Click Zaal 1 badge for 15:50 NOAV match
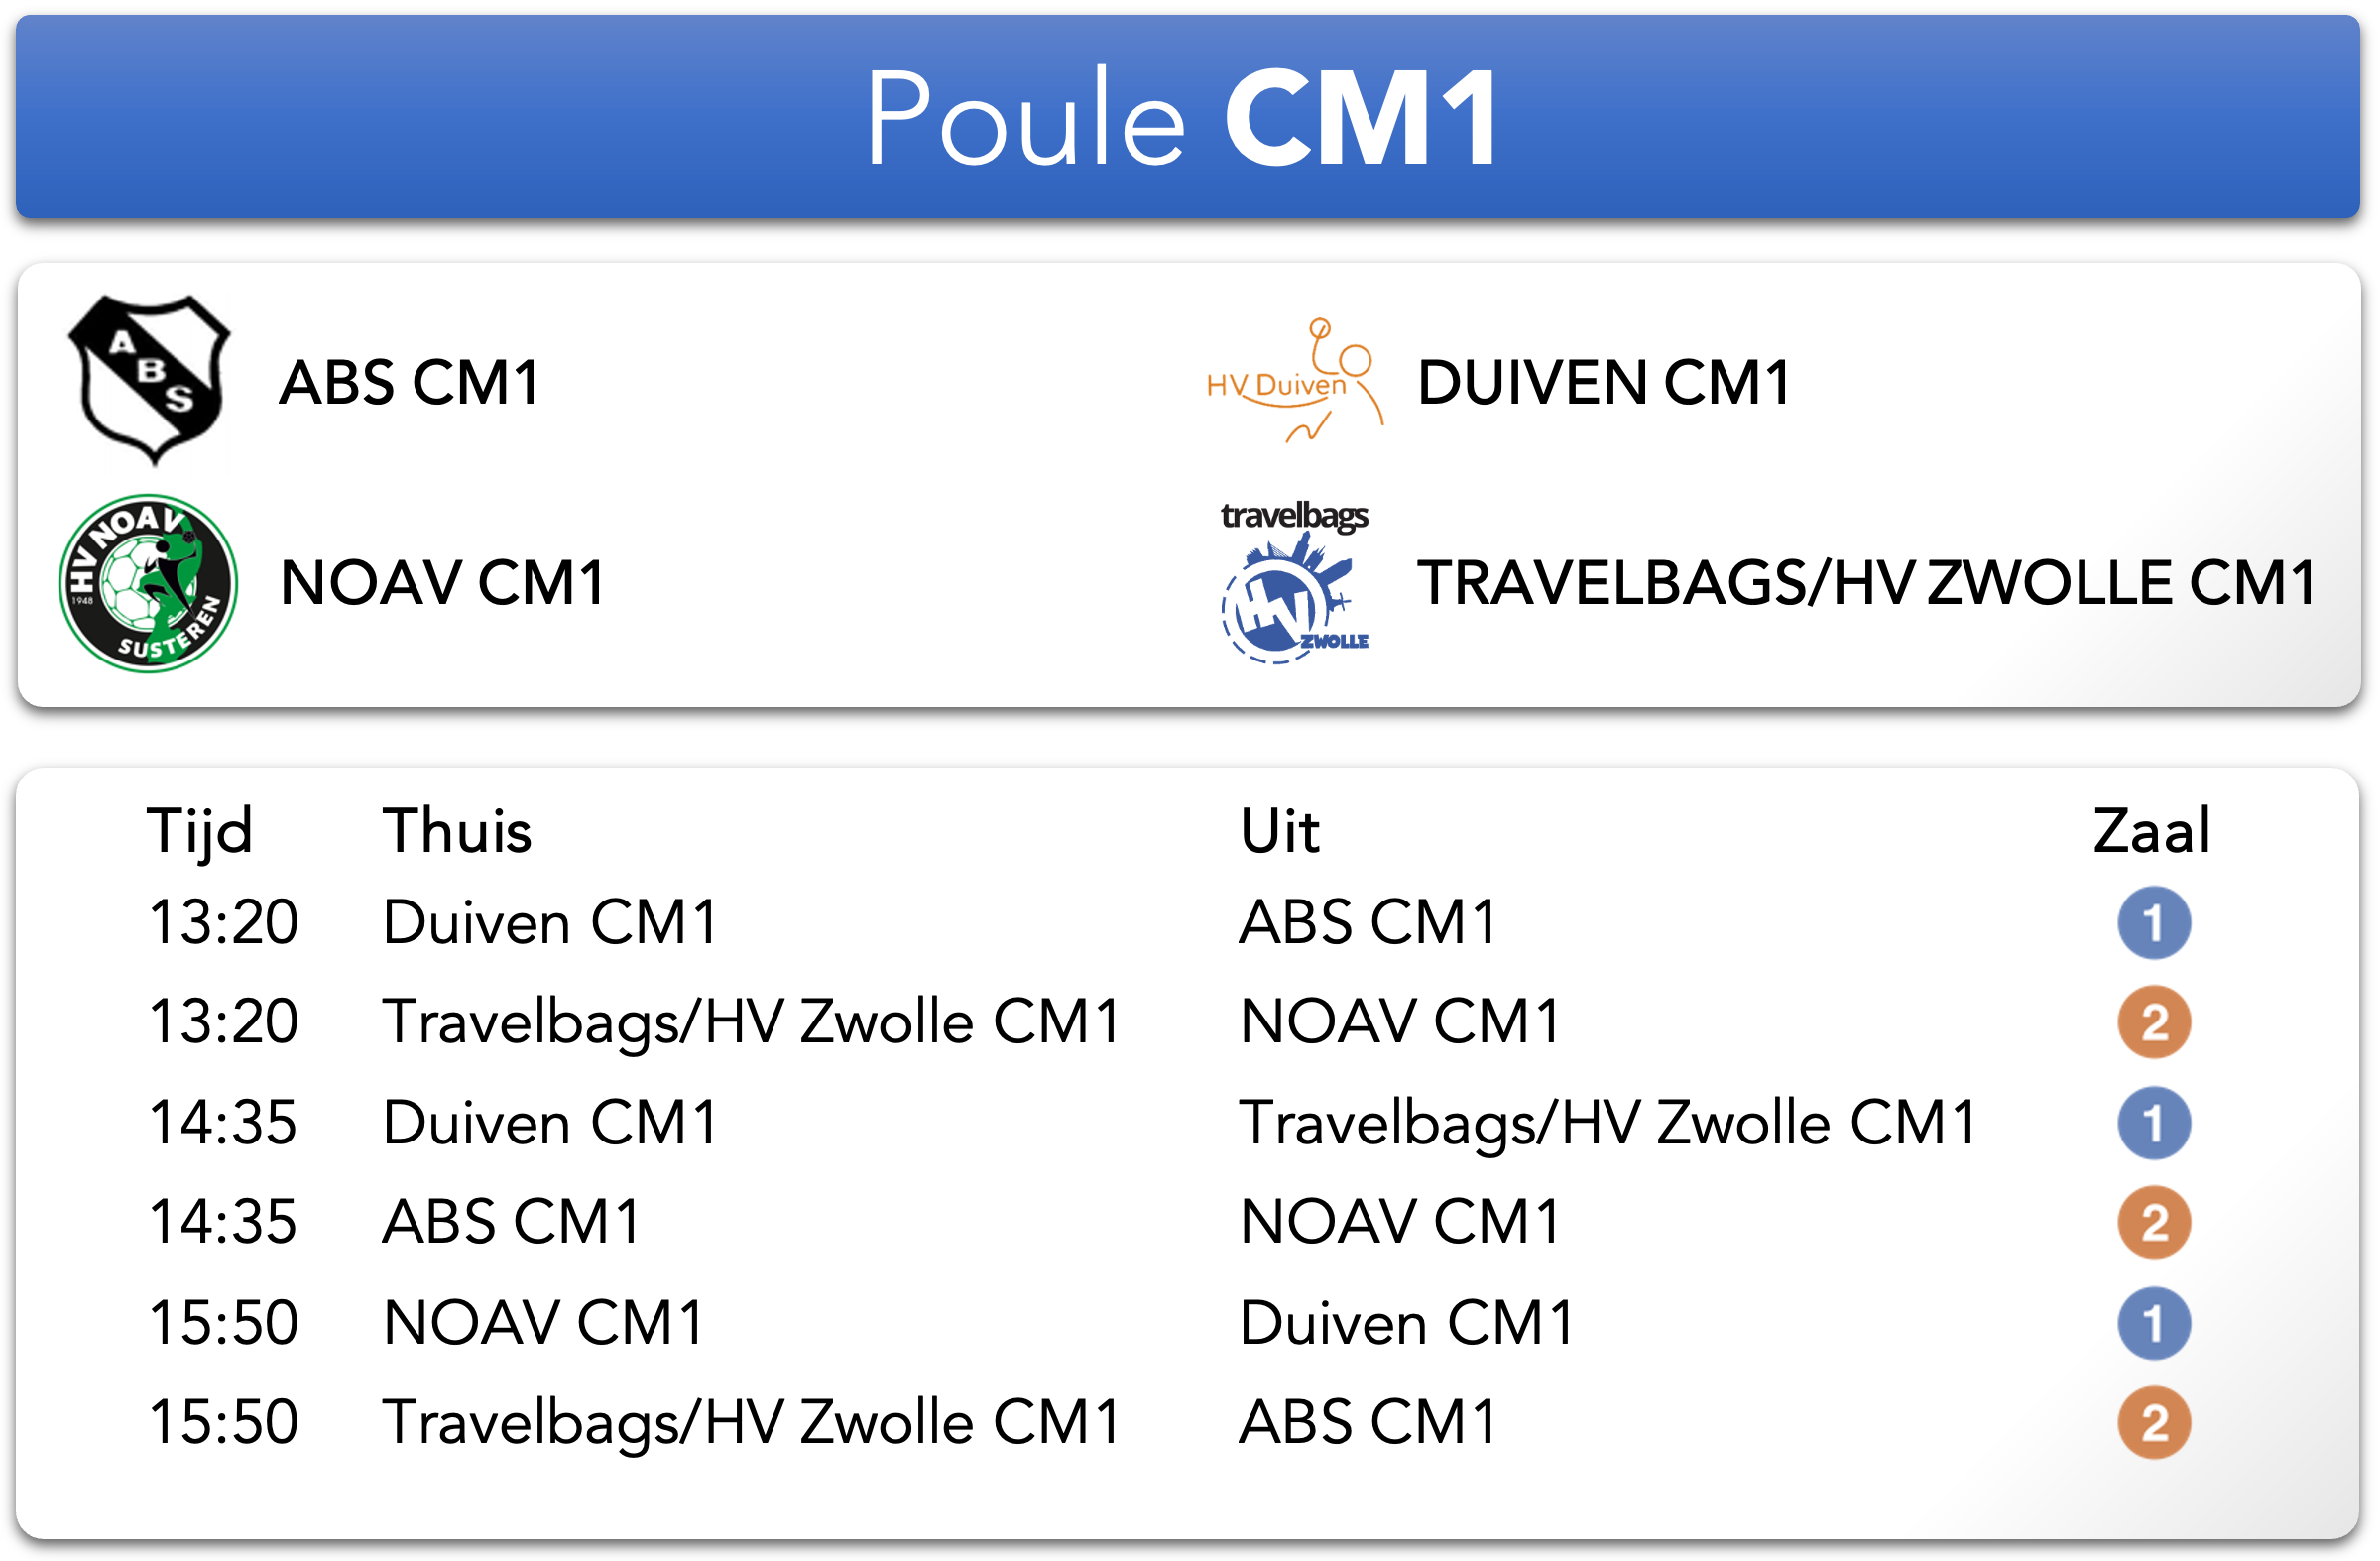The height and width of the screenshot is (1561, 2380). 2154,1323
